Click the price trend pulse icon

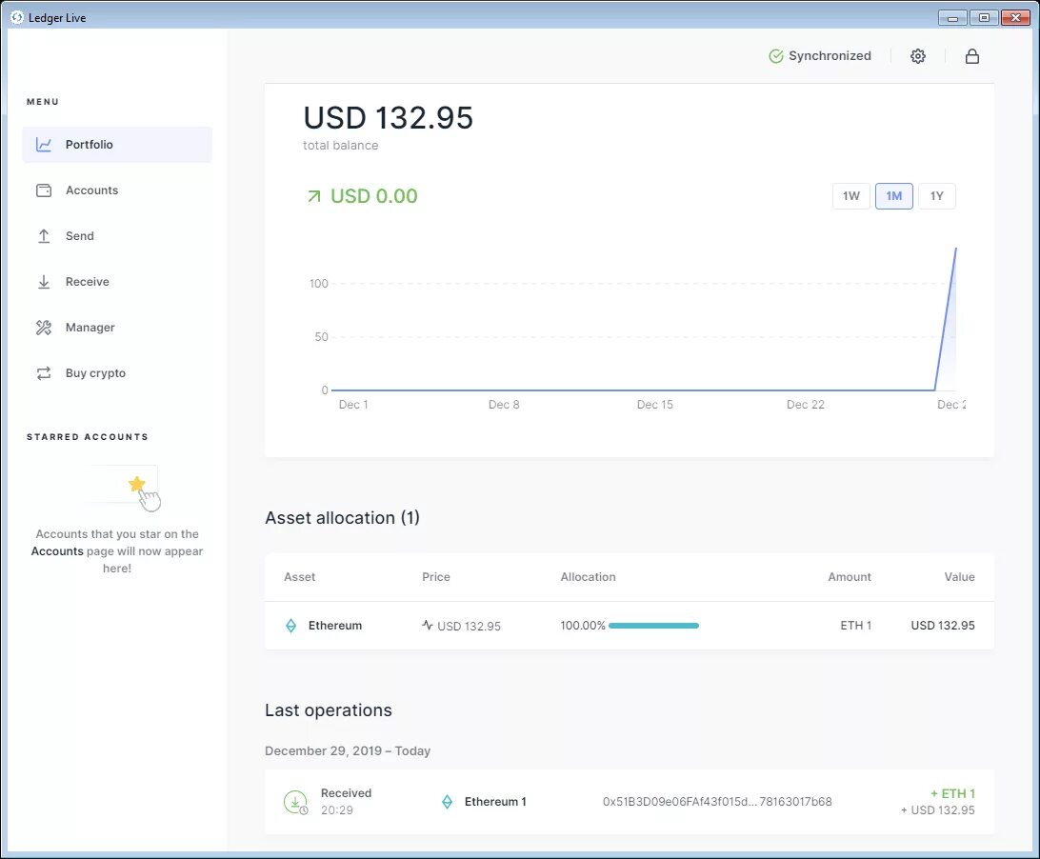(x=428, y=625)
